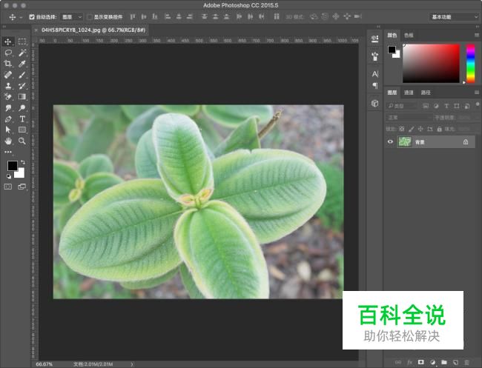The width and height of the screenshot is (482, 368).
Task: Select the Hand tool
Action: (x=8, y=141)
